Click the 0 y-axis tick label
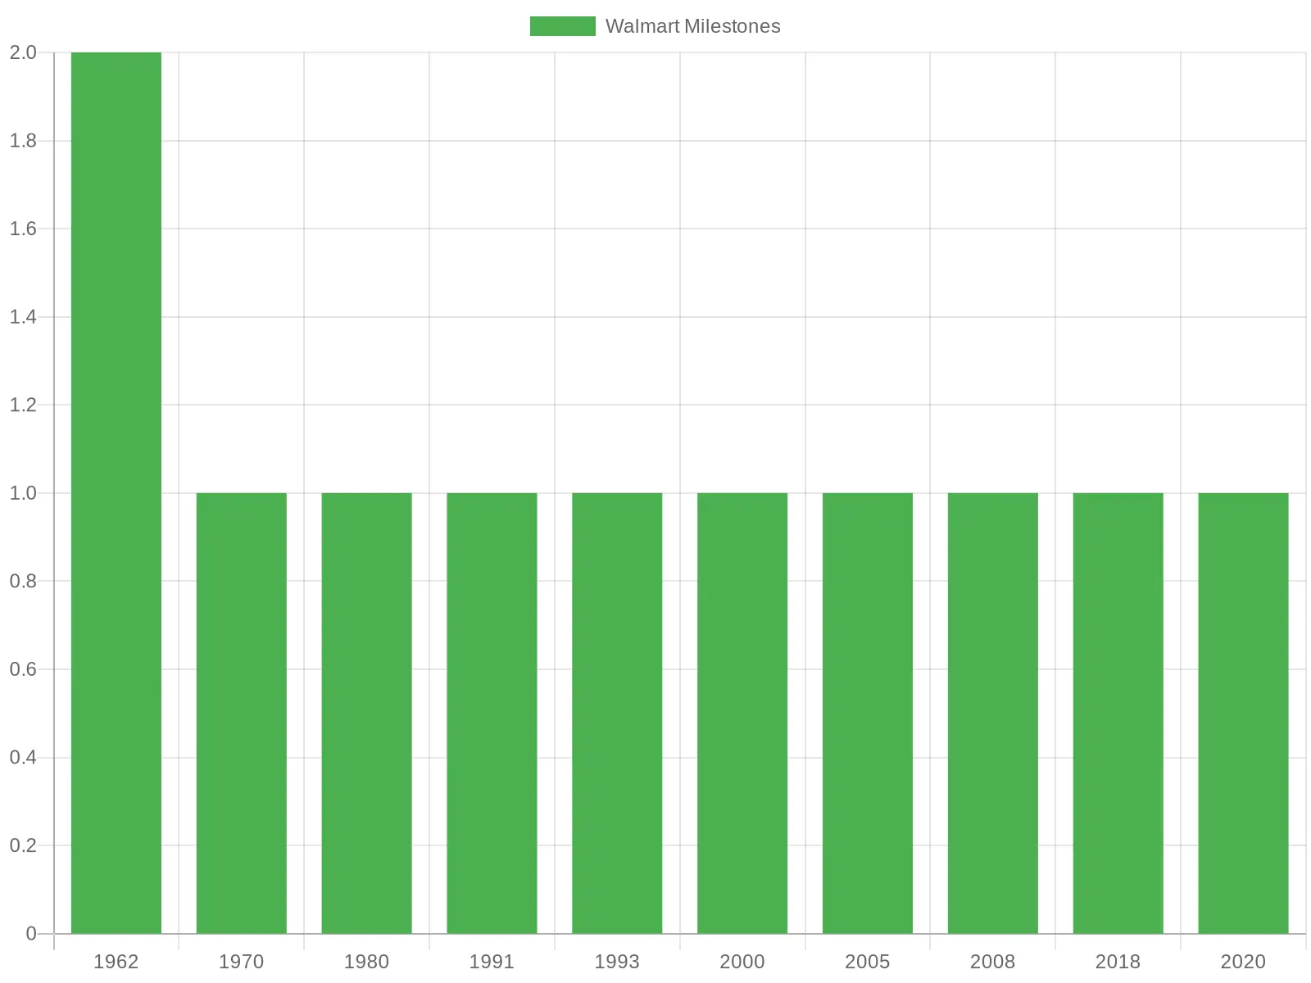The image size is (1311, 983). [x=31, y=933]
